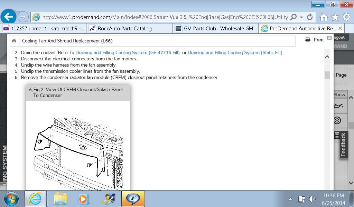Open Draining and Filling (Static Fill) link

click(x=235, y=53)
